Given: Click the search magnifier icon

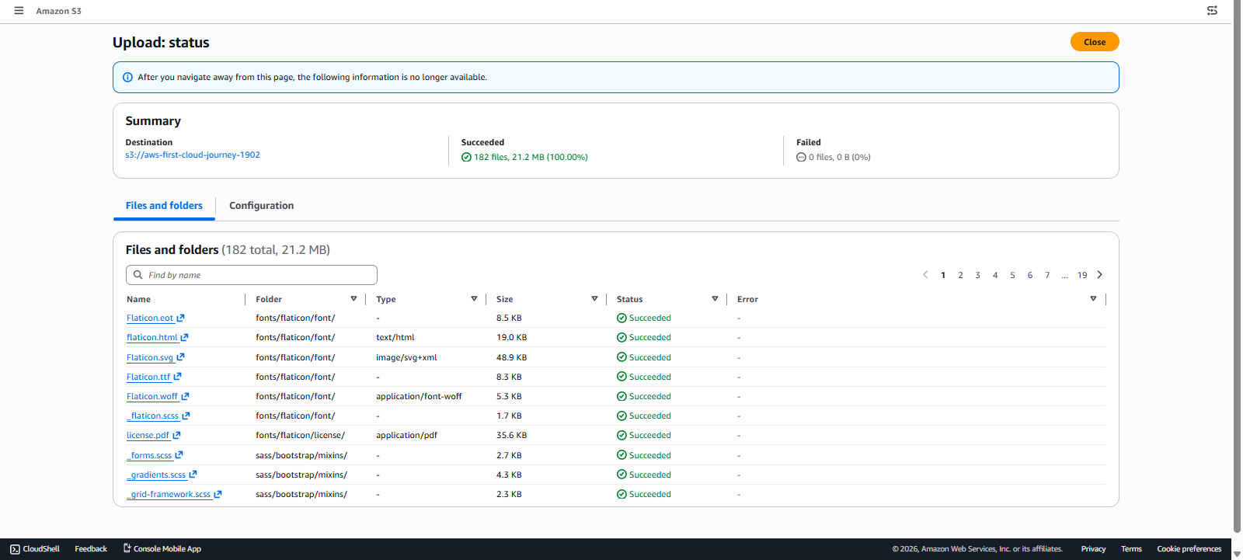Looking at the screenshot, I should (x=138, y=275).
